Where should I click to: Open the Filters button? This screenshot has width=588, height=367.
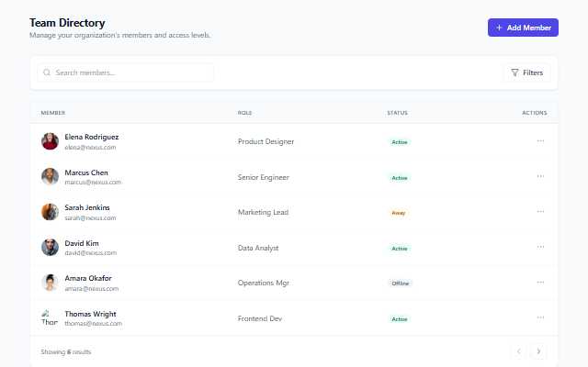point(526,72)
